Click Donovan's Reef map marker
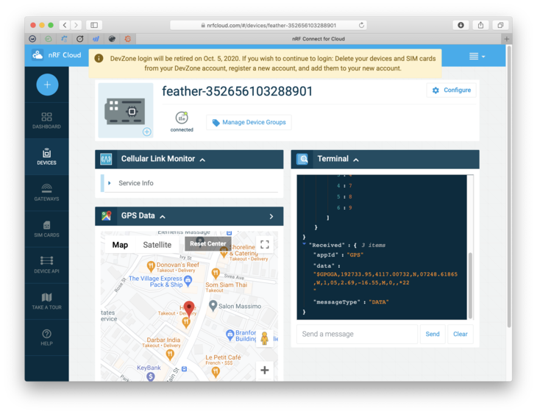Image resolution: width=537 pixels, height=414 pixels. tap(151, 266)
